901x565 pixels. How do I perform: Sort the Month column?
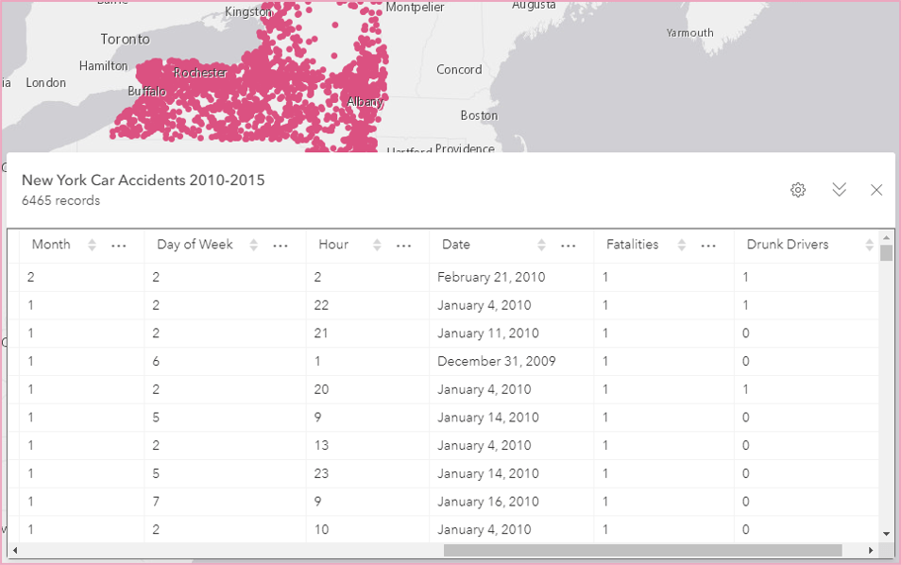(x=92, y=245)
